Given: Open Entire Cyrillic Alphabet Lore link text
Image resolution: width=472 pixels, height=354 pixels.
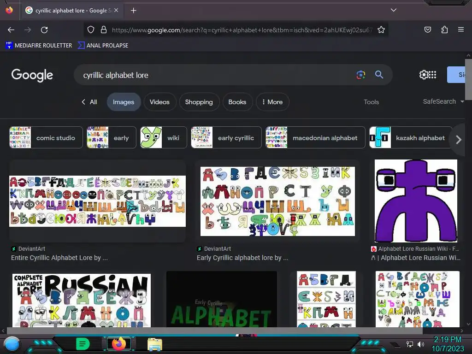Looking at the screenshot, I should click(x=59, y=258).
